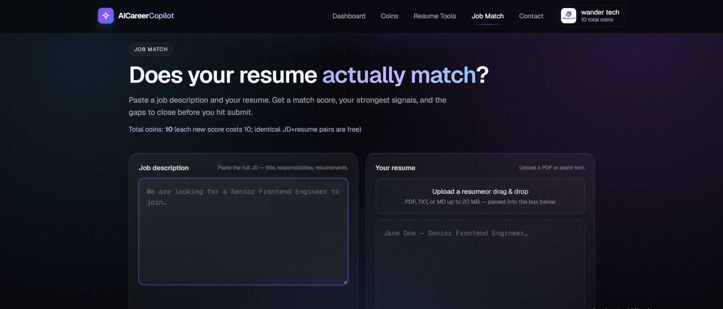Click the 'Total coins: 10' cost line

(245, 129)
